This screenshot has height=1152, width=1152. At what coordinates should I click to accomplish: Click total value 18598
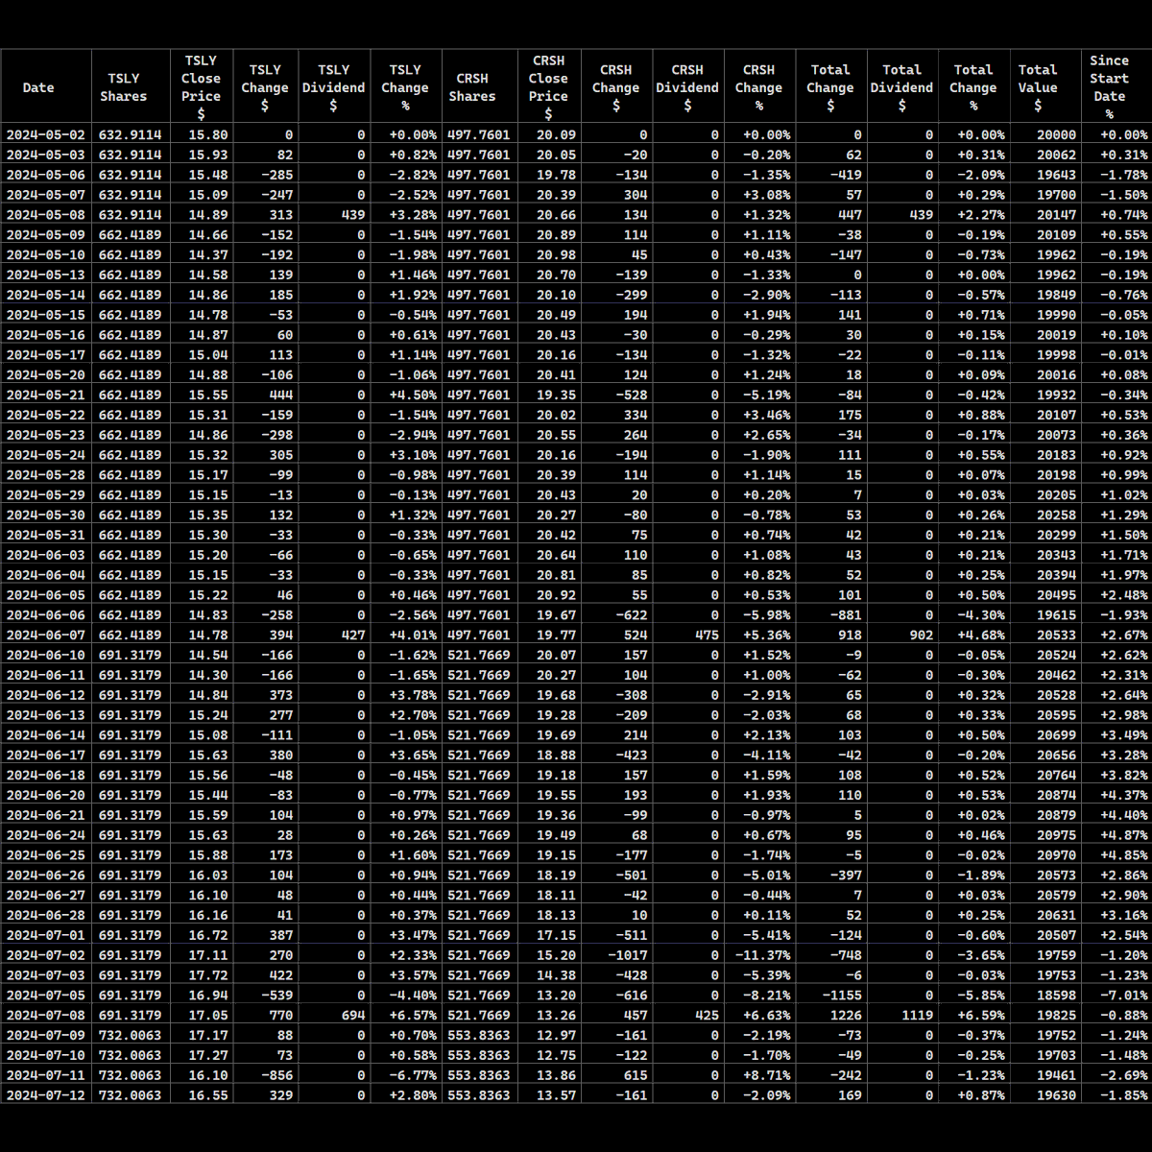click(1057, 996)
